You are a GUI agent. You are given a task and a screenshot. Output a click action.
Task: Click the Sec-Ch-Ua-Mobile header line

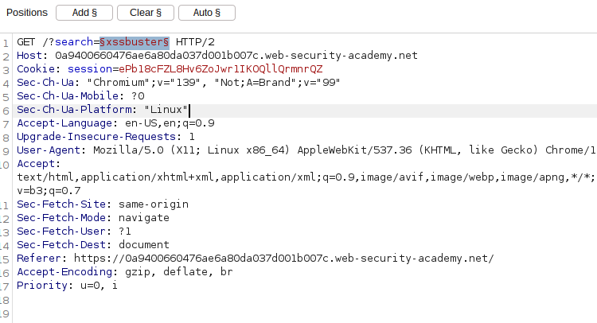[80, 96]
